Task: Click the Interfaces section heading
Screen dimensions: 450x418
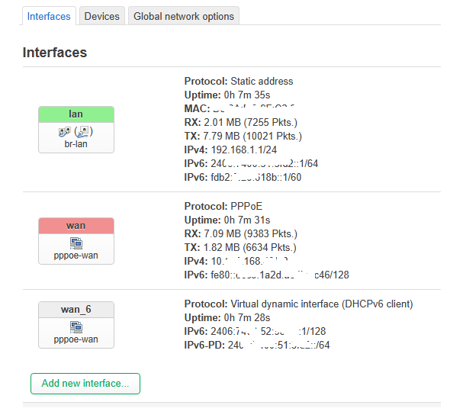Action: pos(55,53)
